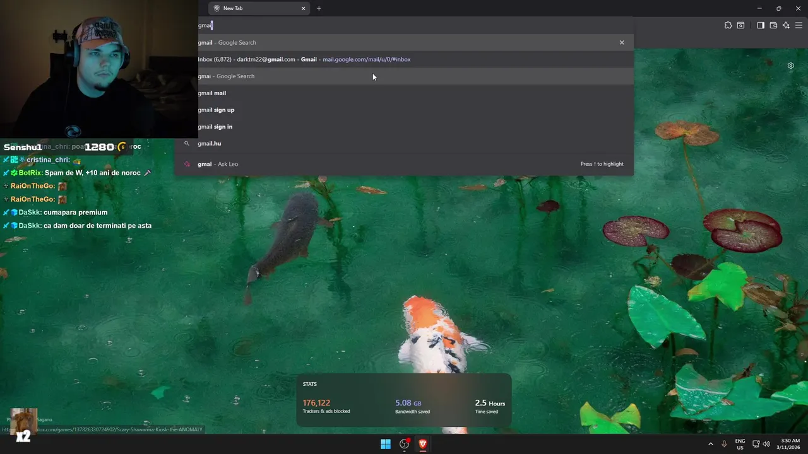Image resolution: width=808 pixels, height=454 pixels.
Task: Open ENG US language switcher
Action: [x=740, y=444]
